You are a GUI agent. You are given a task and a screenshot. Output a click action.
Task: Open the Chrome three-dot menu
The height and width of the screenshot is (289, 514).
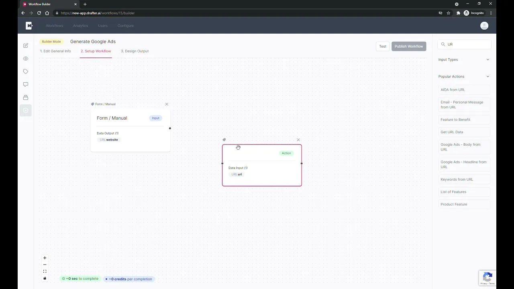tap(491, 13)
